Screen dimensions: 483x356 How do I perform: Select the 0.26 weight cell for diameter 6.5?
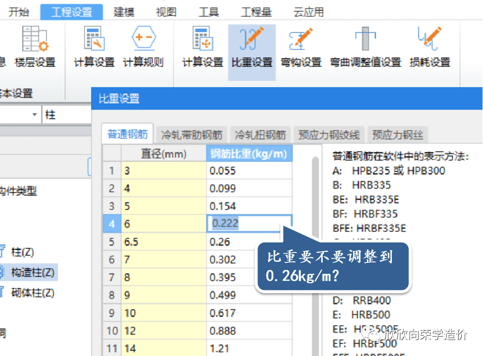pyautogui.click(x=249, y=242)
